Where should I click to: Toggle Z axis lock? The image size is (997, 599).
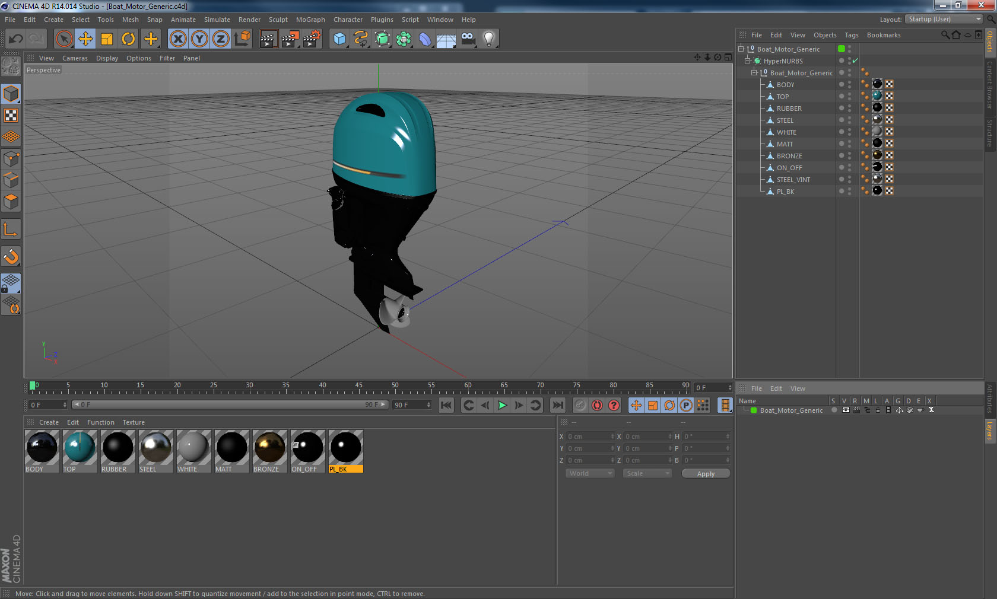tap(221, 39)
